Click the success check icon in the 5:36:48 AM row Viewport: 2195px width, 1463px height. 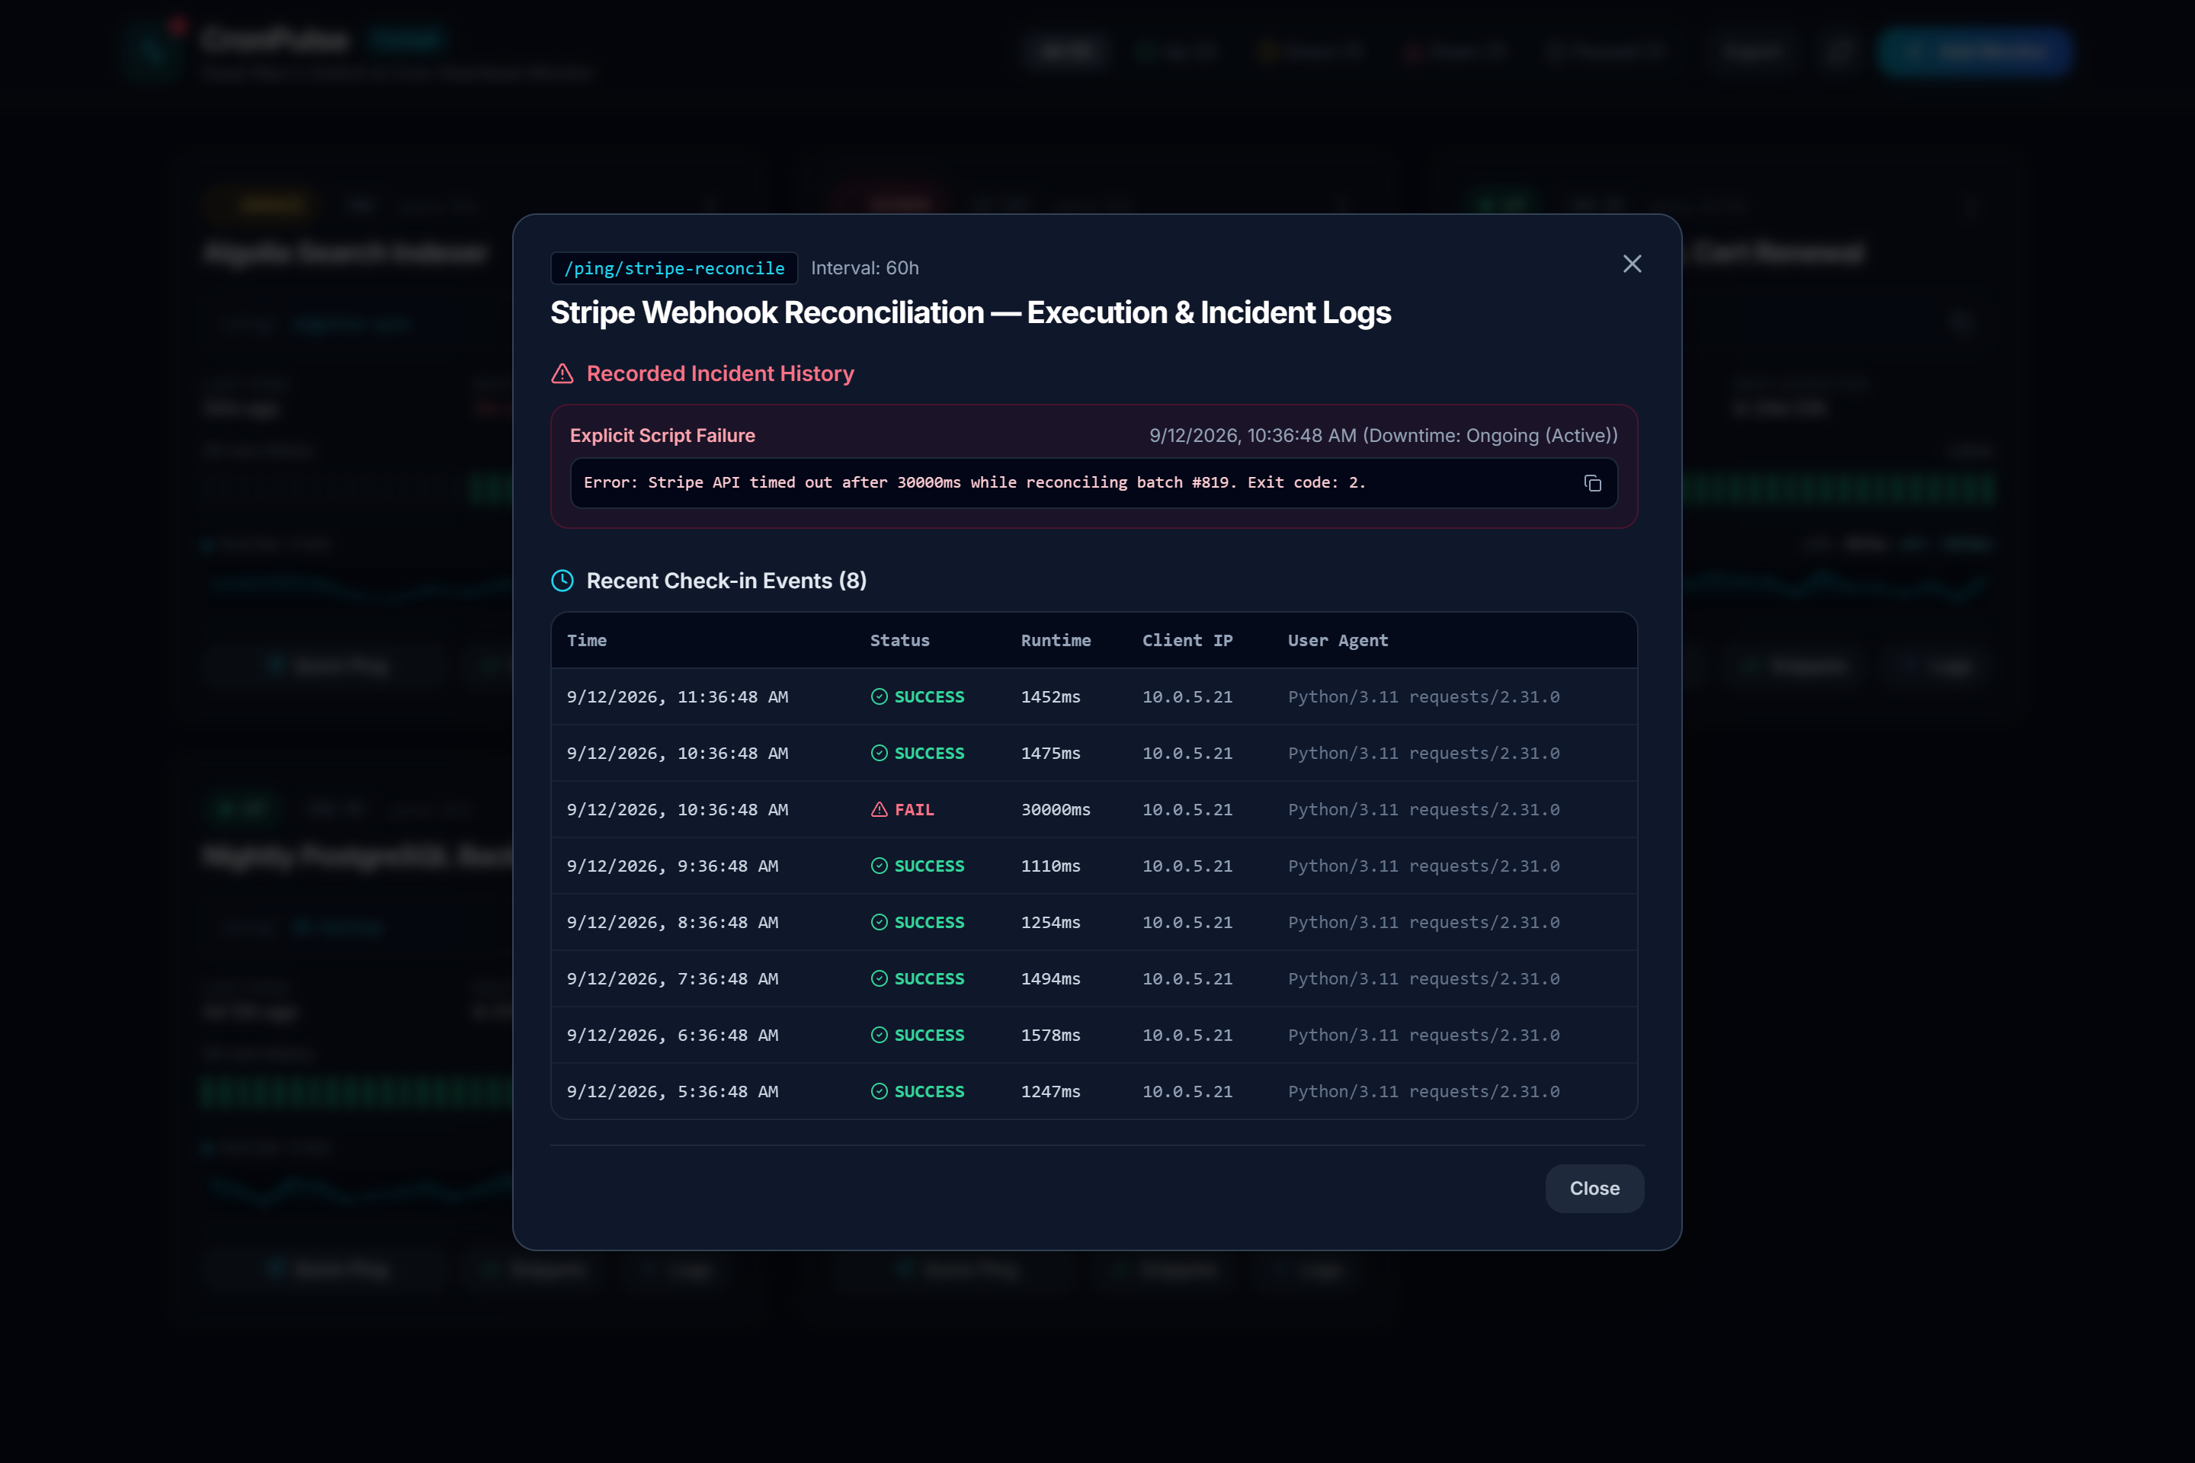coord(879,1090)
